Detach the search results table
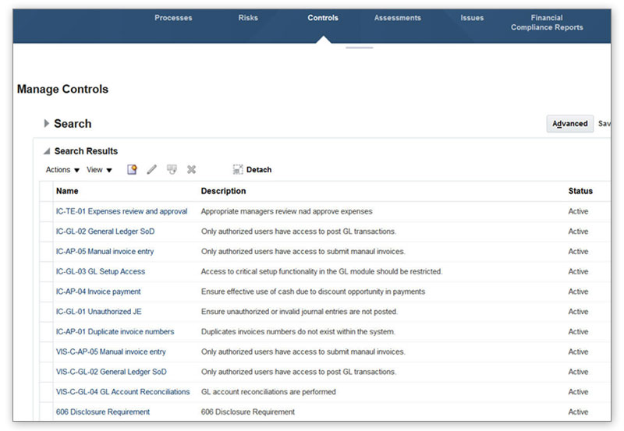 pyautogui.click(x=252, y=169)
